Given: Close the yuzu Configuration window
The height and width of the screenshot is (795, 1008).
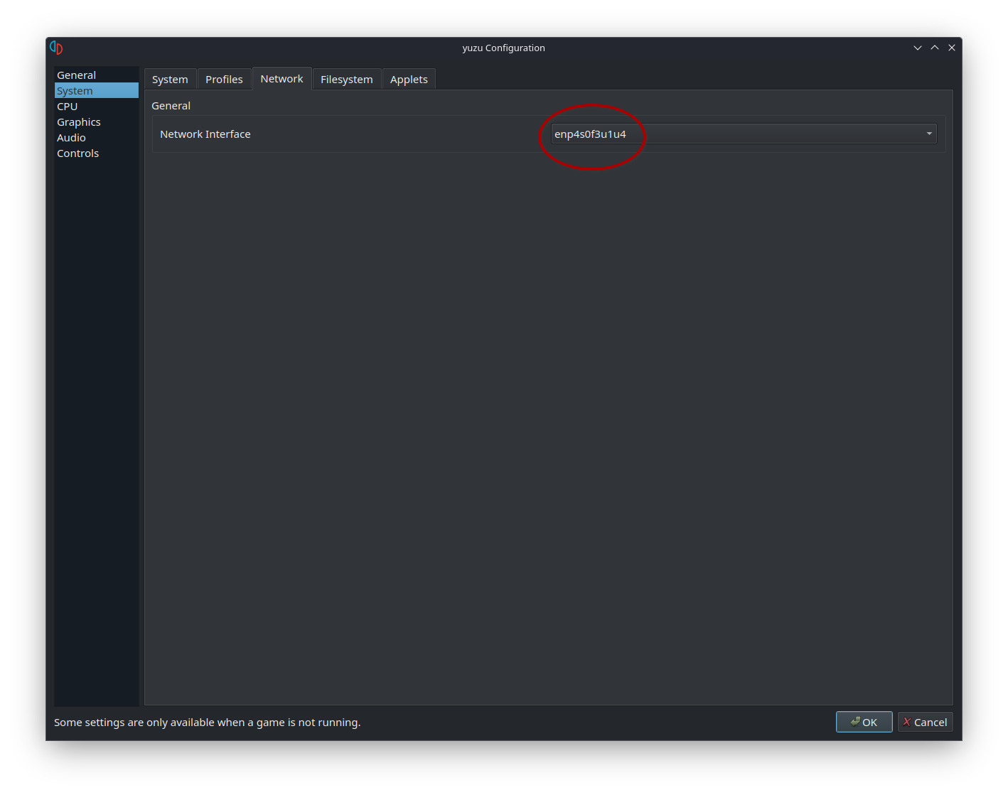Looking at the screenshot, I should click(x=952, y=48).
